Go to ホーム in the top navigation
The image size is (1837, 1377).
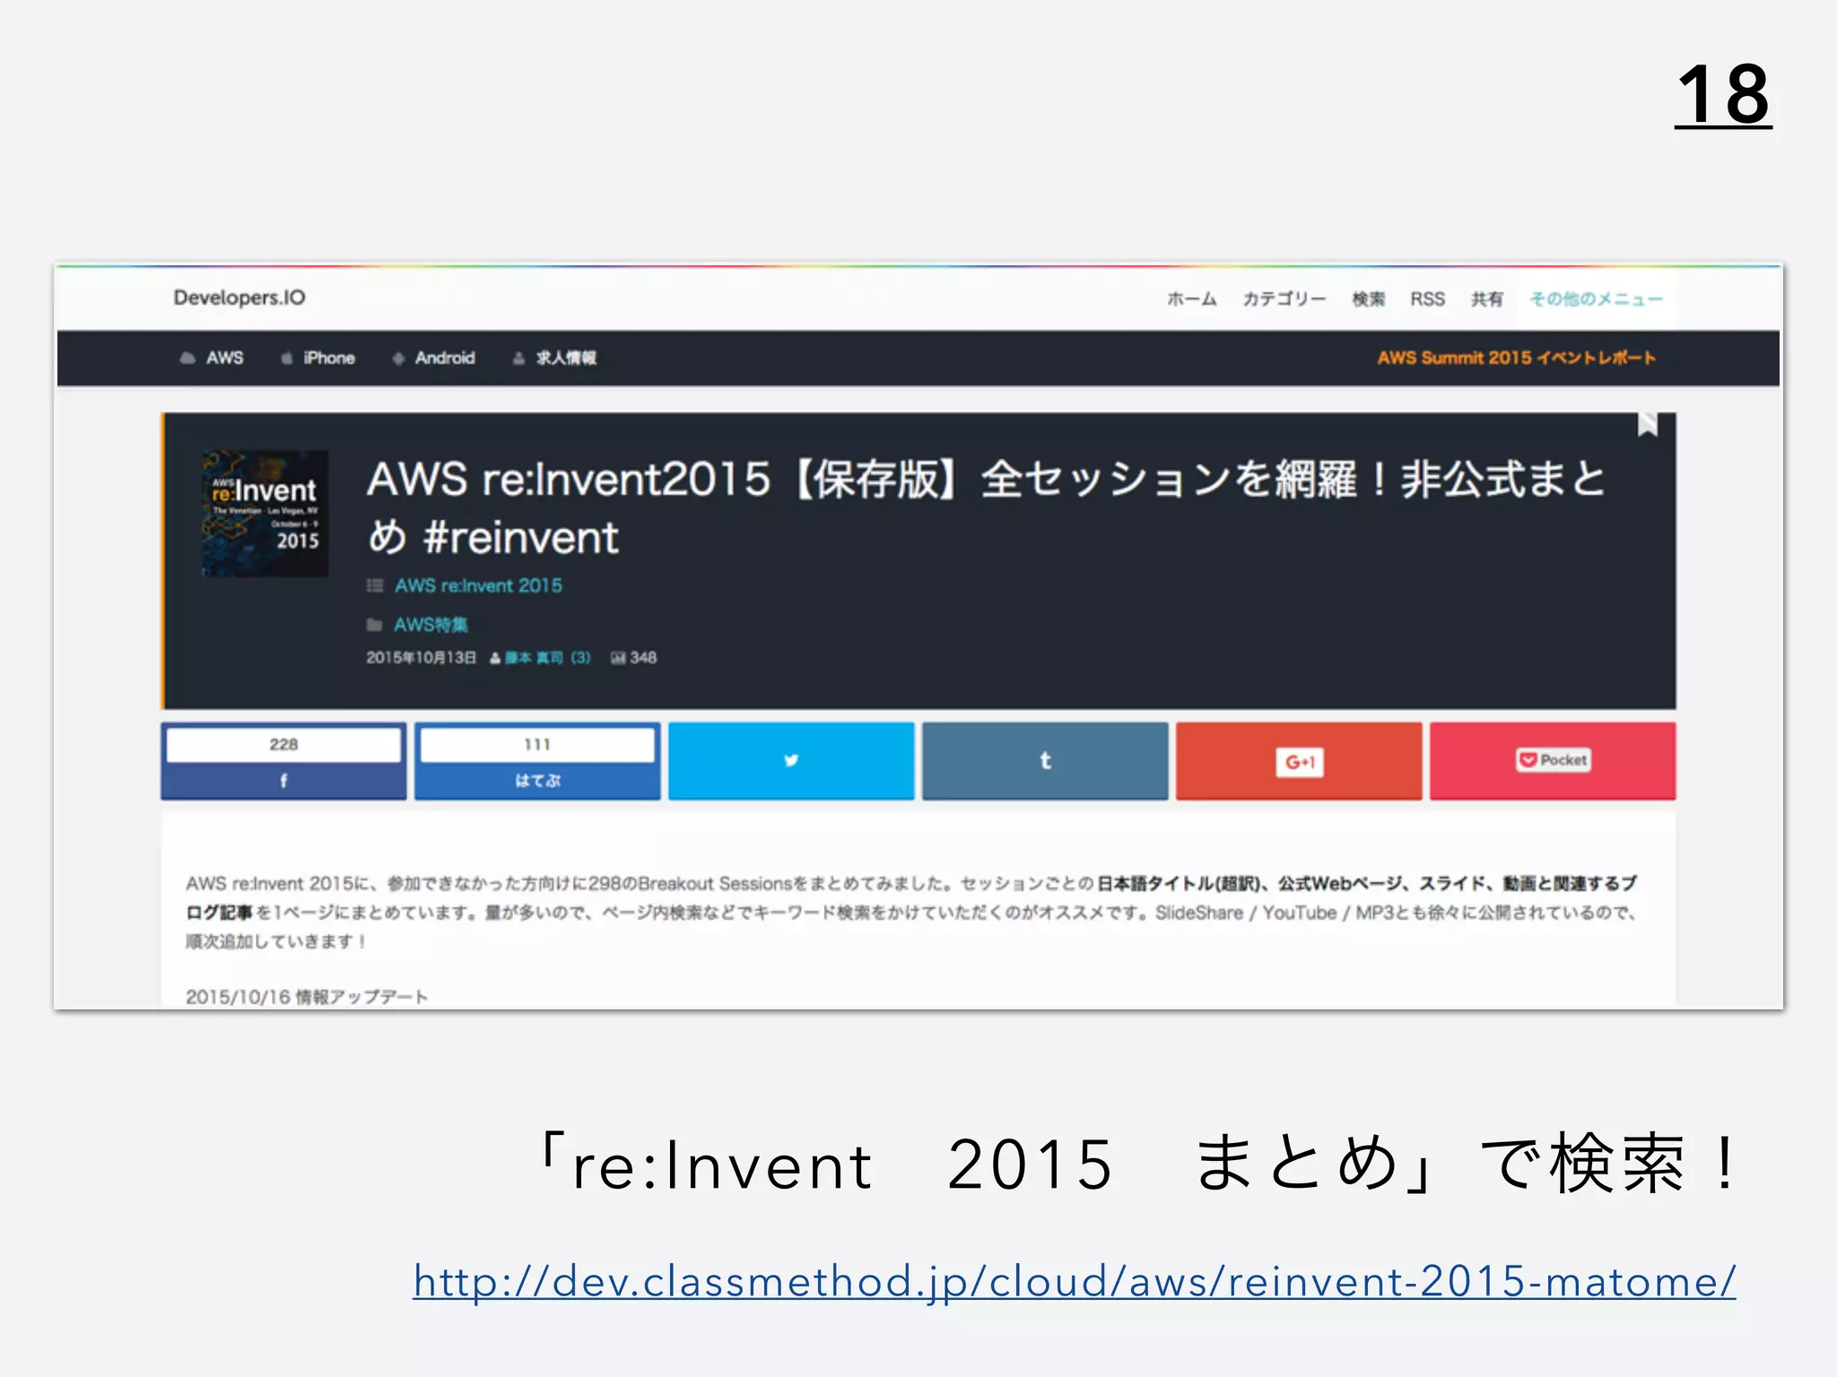(x=1191, y=299)
